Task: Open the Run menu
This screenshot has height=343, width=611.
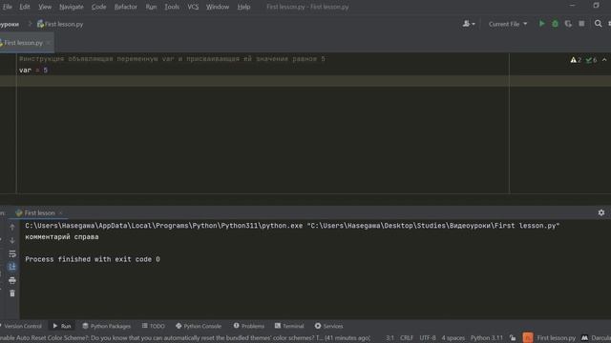Action: 151,7
